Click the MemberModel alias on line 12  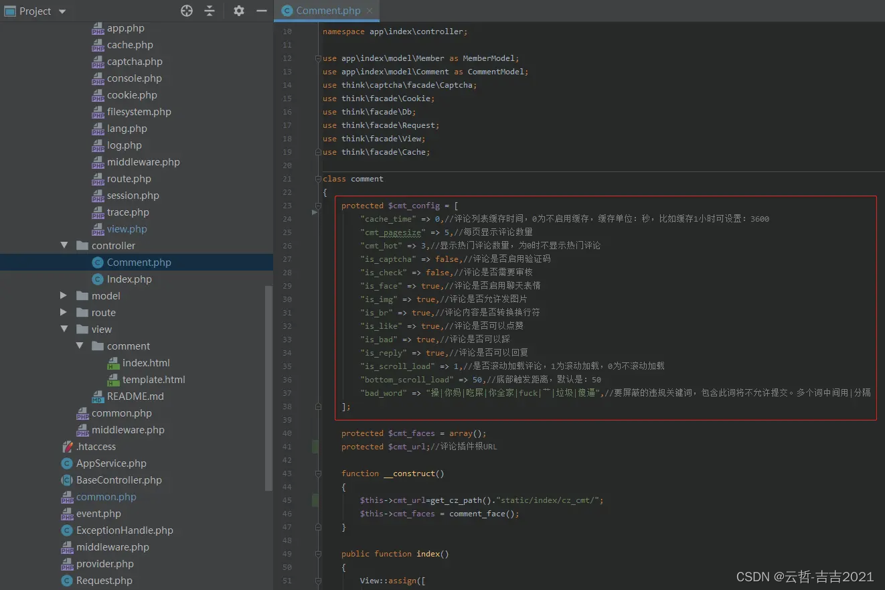(489, 58)
